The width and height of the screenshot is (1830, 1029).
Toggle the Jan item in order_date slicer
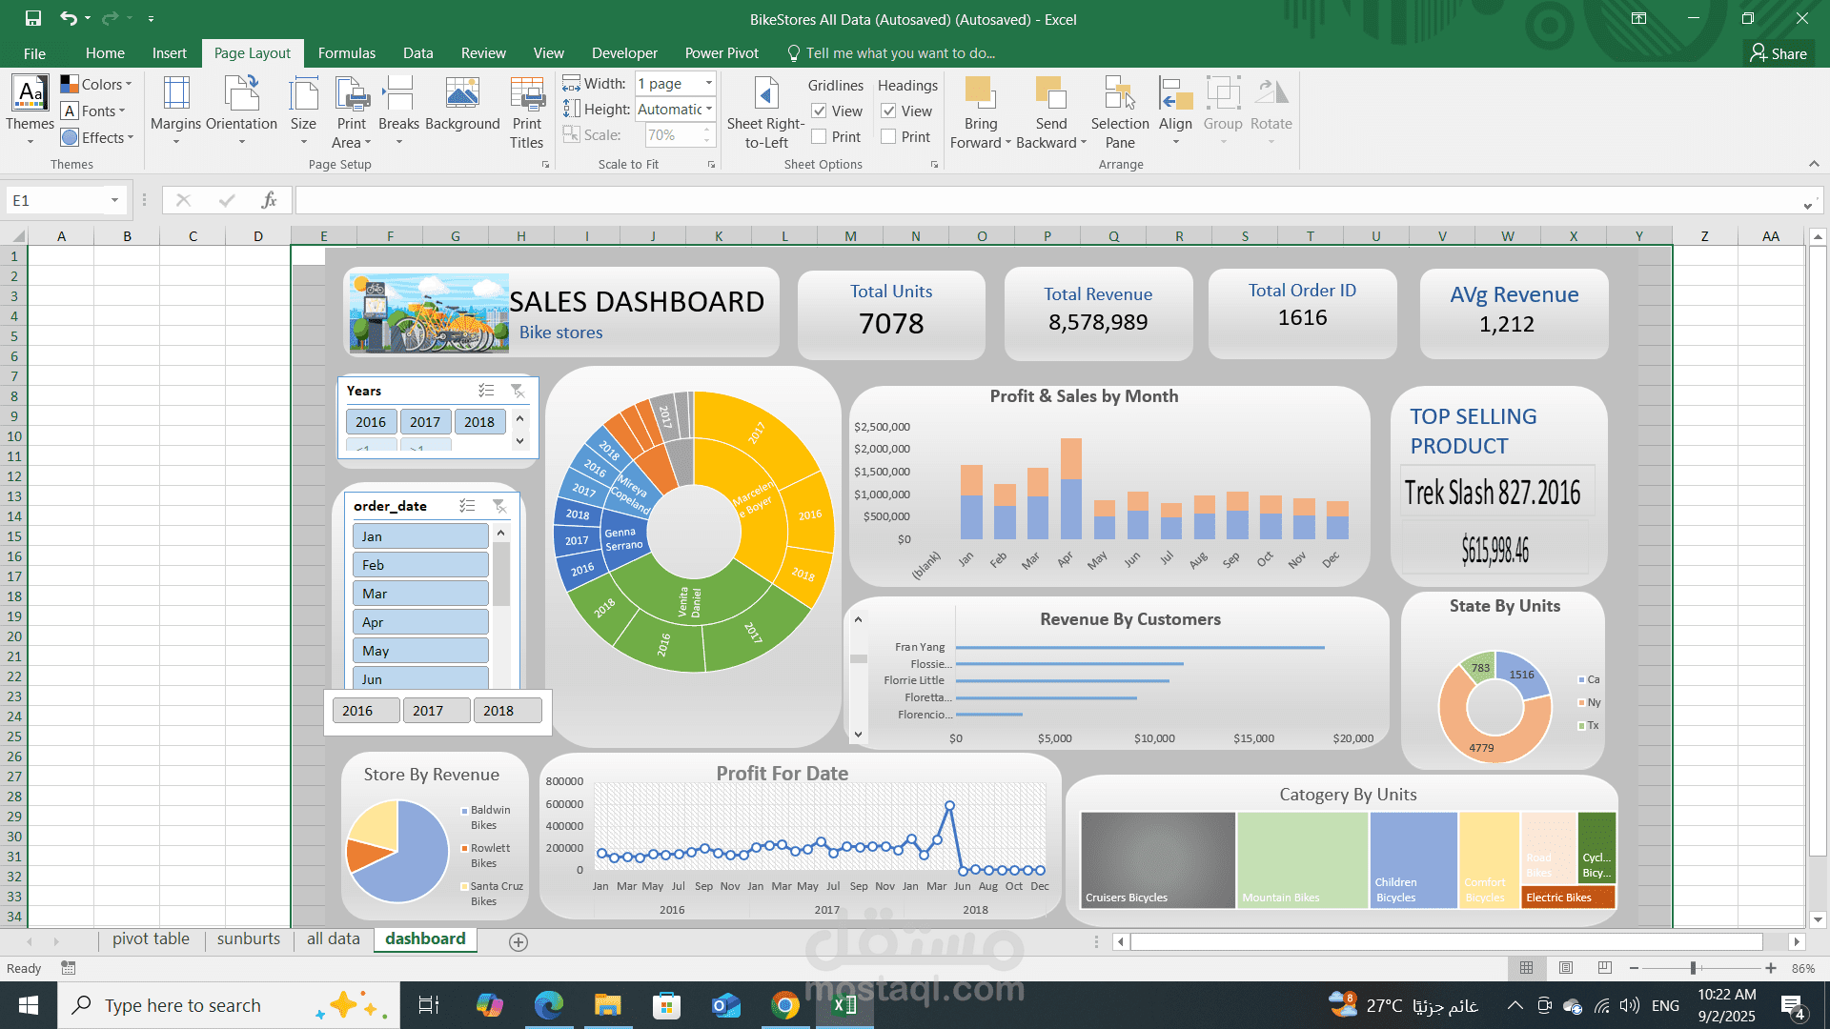click(x=420, y=536)
